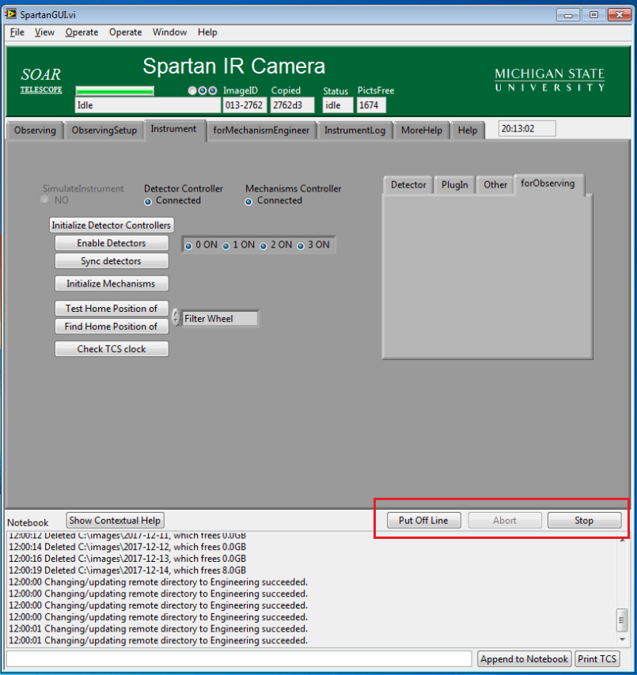The image size is (637, 675).
Task: Click the LabVIEW icon in title bar
Action: (x=10, y=13)
